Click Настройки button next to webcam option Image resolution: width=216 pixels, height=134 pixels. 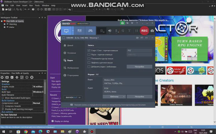tap(139, 67)
